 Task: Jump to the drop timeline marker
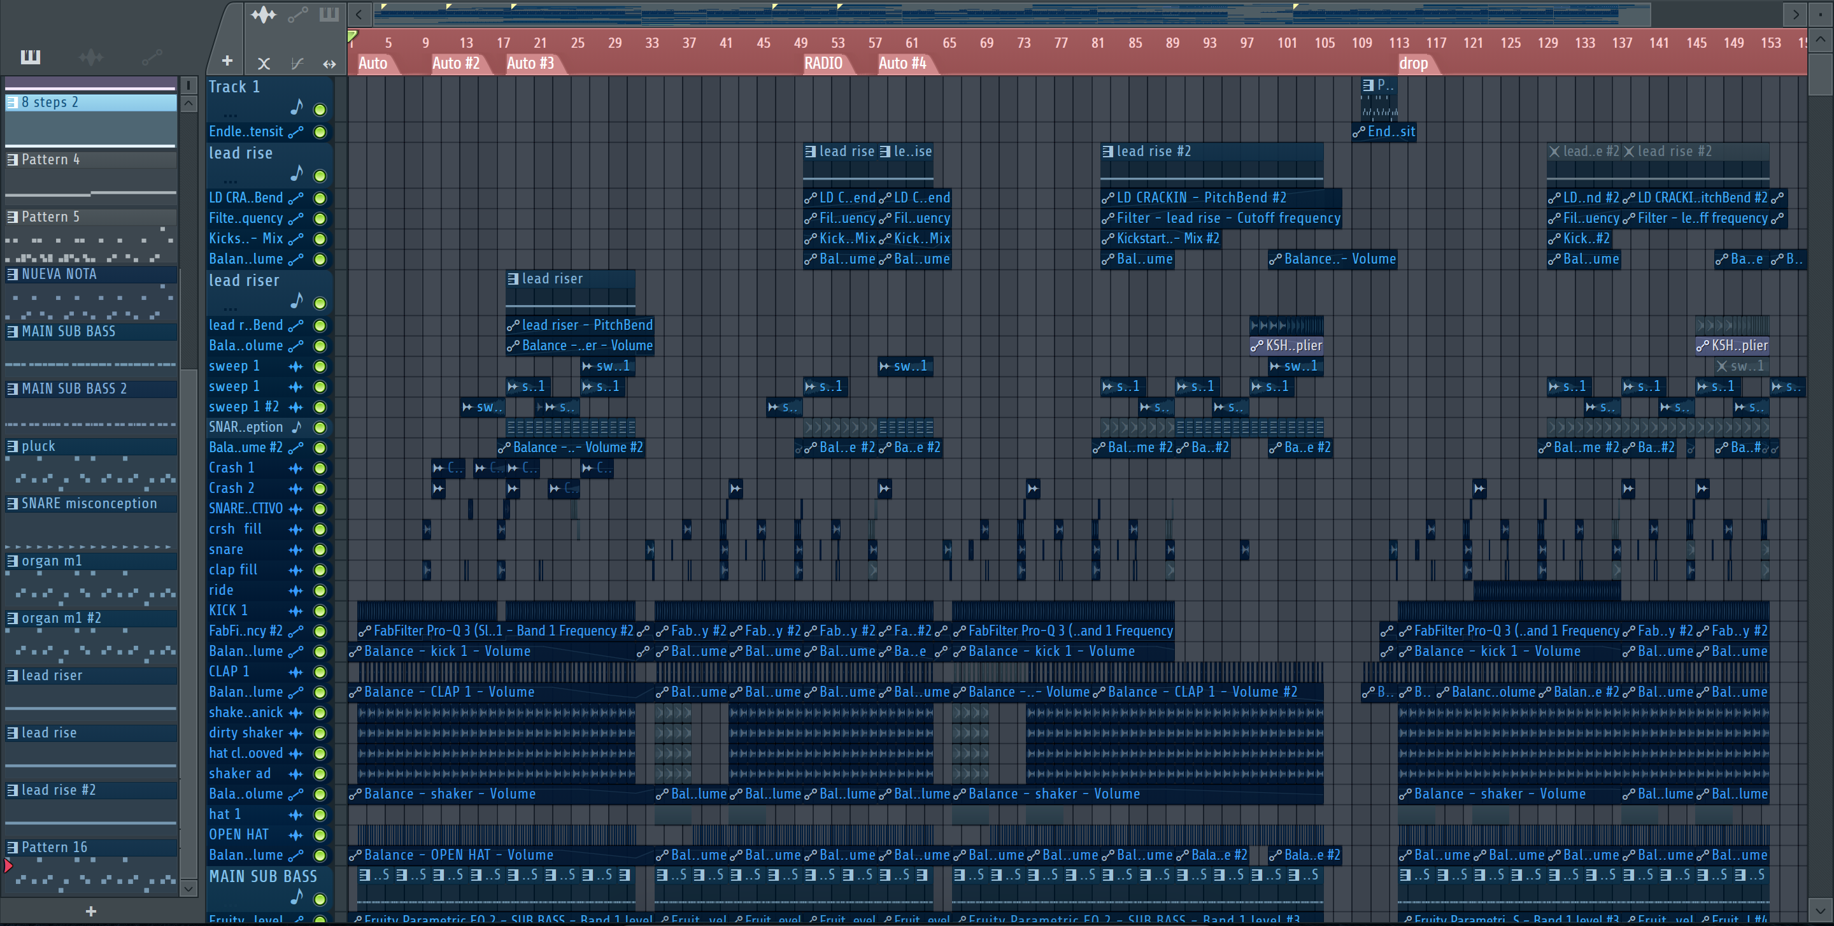1413,63
